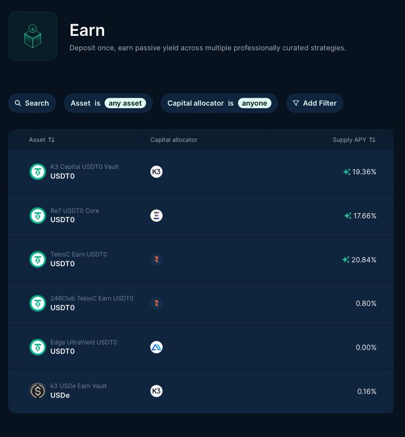Sort the table by Supply APY
This screenshot has width=405, height=437.
tap(354, 139)
